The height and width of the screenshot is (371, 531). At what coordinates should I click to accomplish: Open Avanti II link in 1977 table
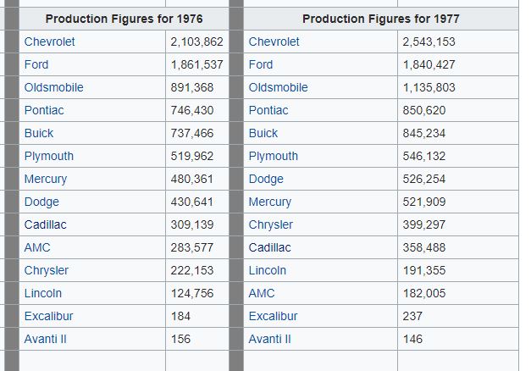coord(270,339)
